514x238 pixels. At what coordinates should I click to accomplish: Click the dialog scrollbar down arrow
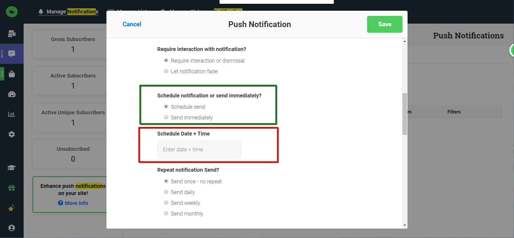tap(405, 225)
